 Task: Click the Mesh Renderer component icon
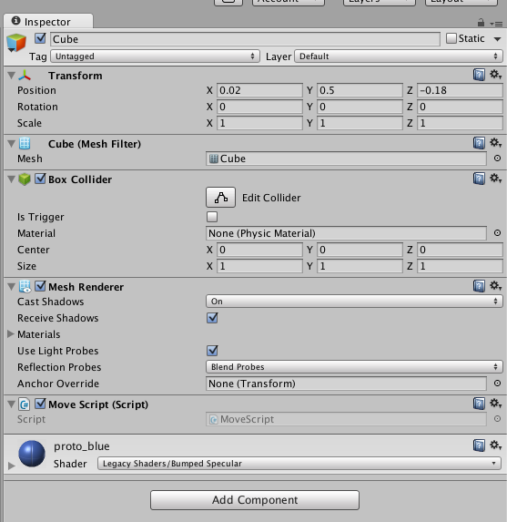click(25, 287)
